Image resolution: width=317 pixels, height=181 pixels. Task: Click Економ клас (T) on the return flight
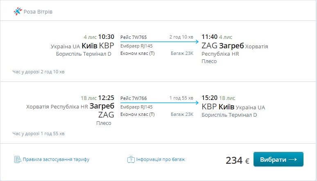pyautogui.click(x=138, y=114)
